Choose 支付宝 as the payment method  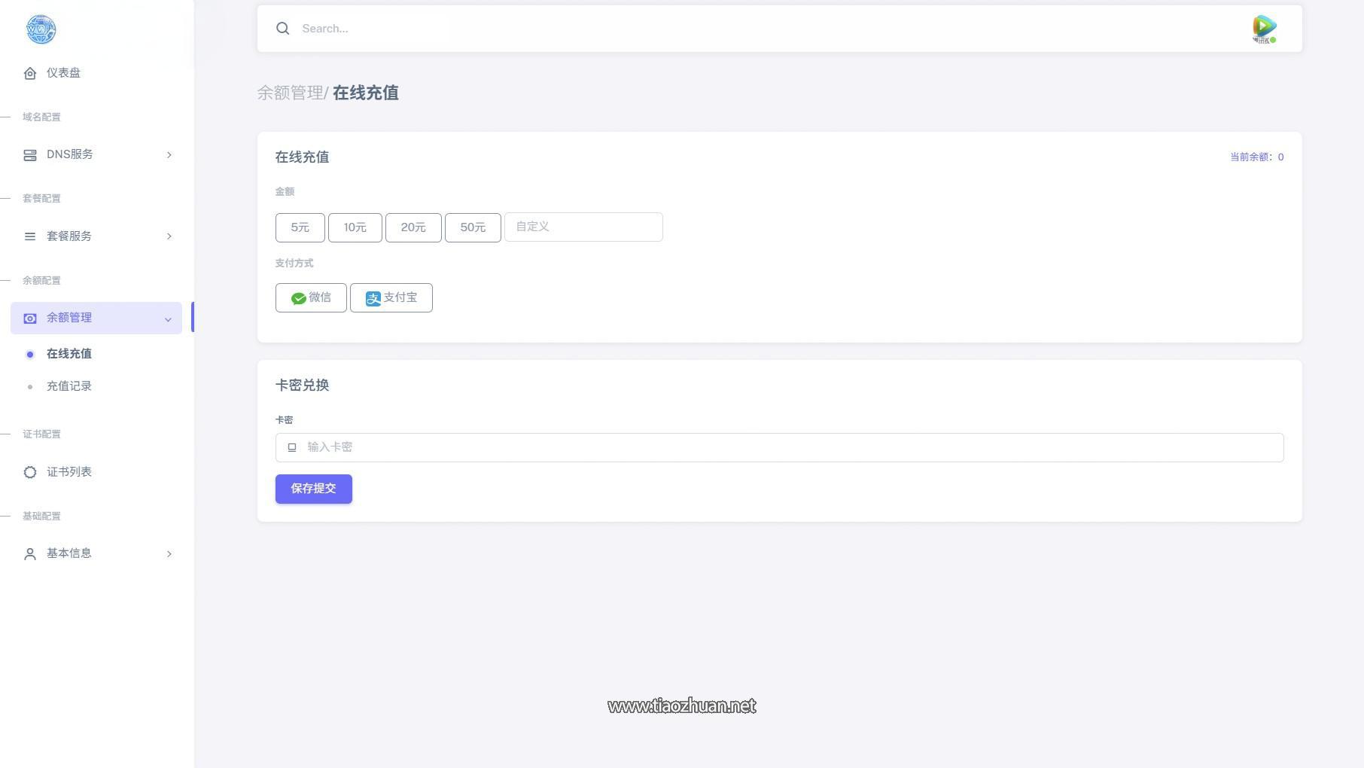(391, 297)
